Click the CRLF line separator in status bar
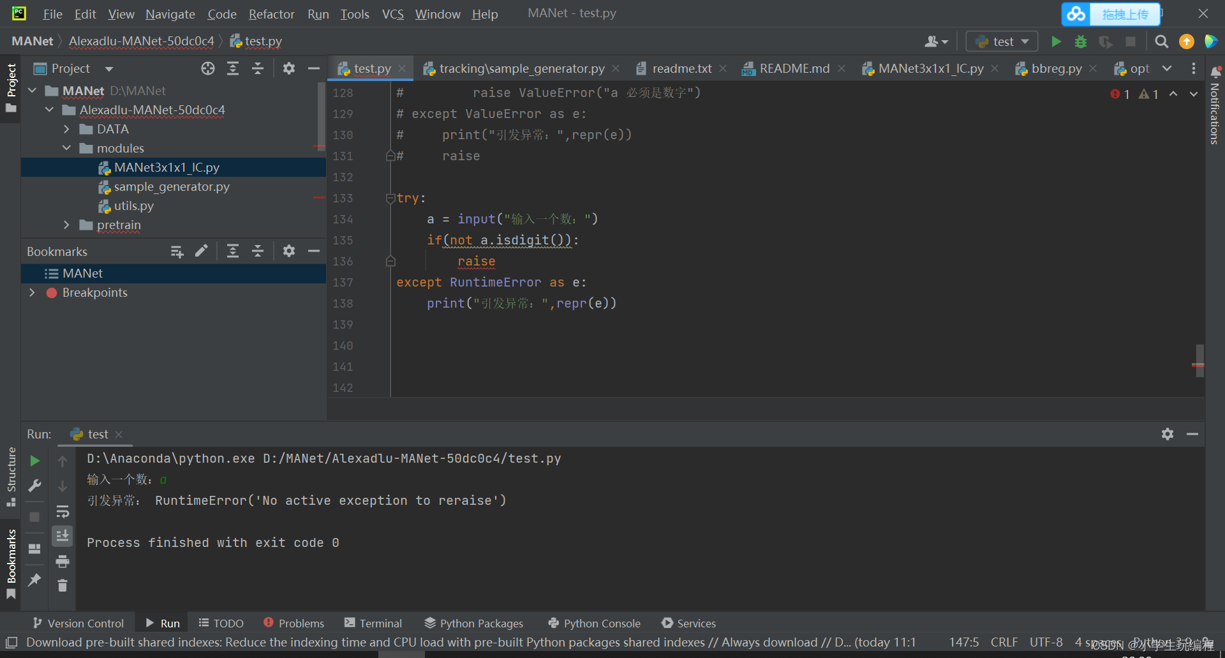 [1004, 642]
